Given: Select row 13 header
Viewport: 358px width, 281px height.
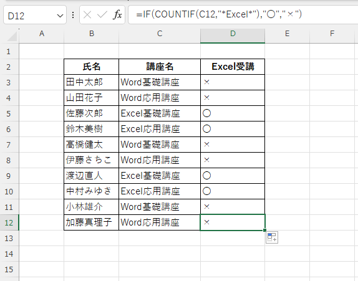Looking at the screenshot, I should click(9, 239).
